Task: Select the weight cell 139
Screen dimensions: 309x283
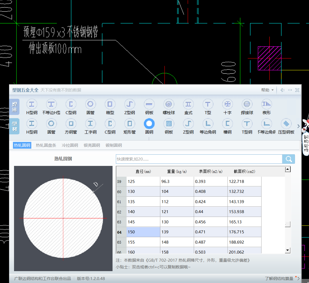Action: click(177, 232)
